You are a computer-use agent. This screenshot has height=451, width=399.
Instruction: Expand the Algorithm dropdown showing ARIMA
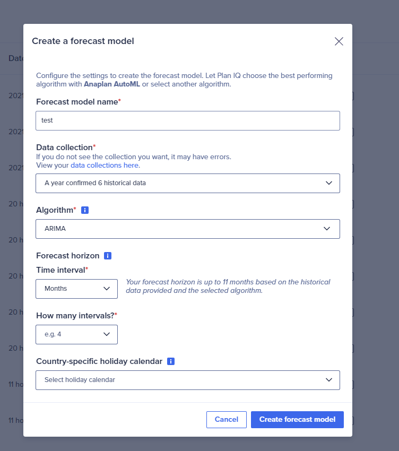188,229
